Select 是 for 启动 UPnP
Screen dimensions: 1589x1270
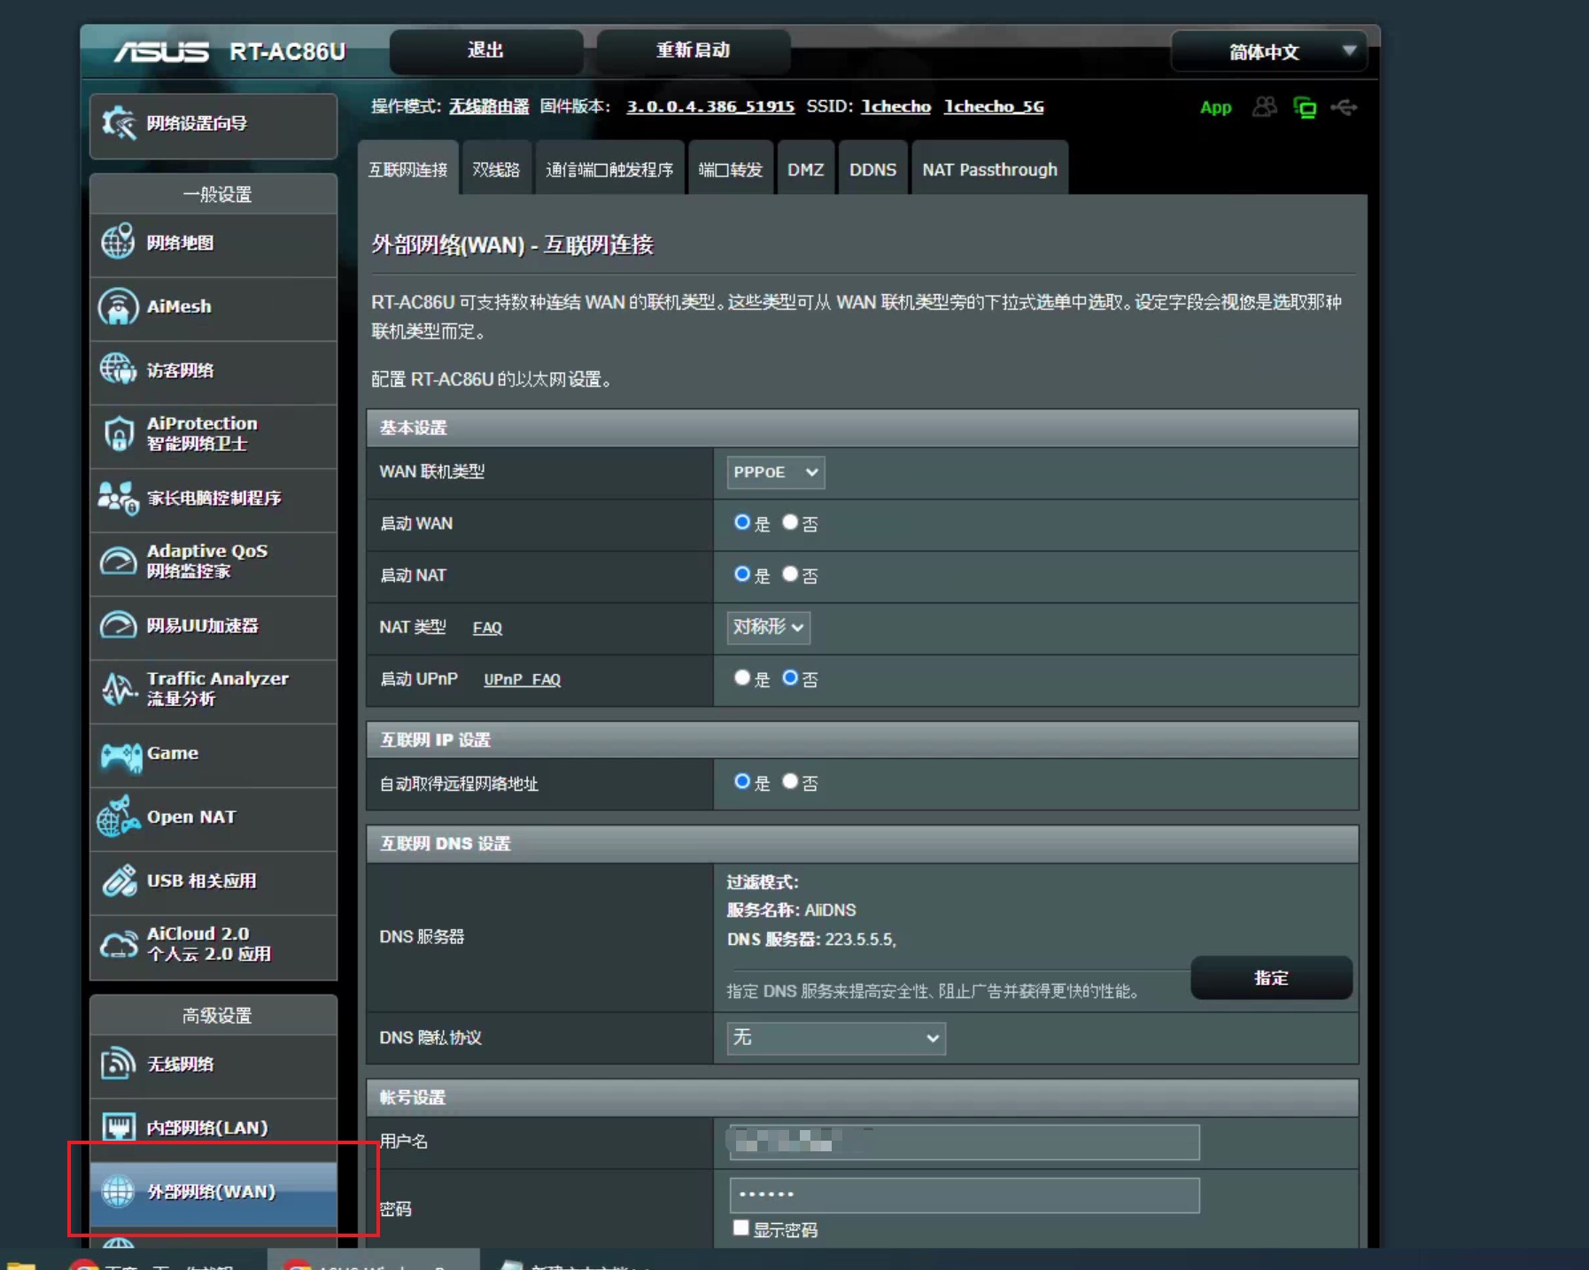[x=742, y=678]
